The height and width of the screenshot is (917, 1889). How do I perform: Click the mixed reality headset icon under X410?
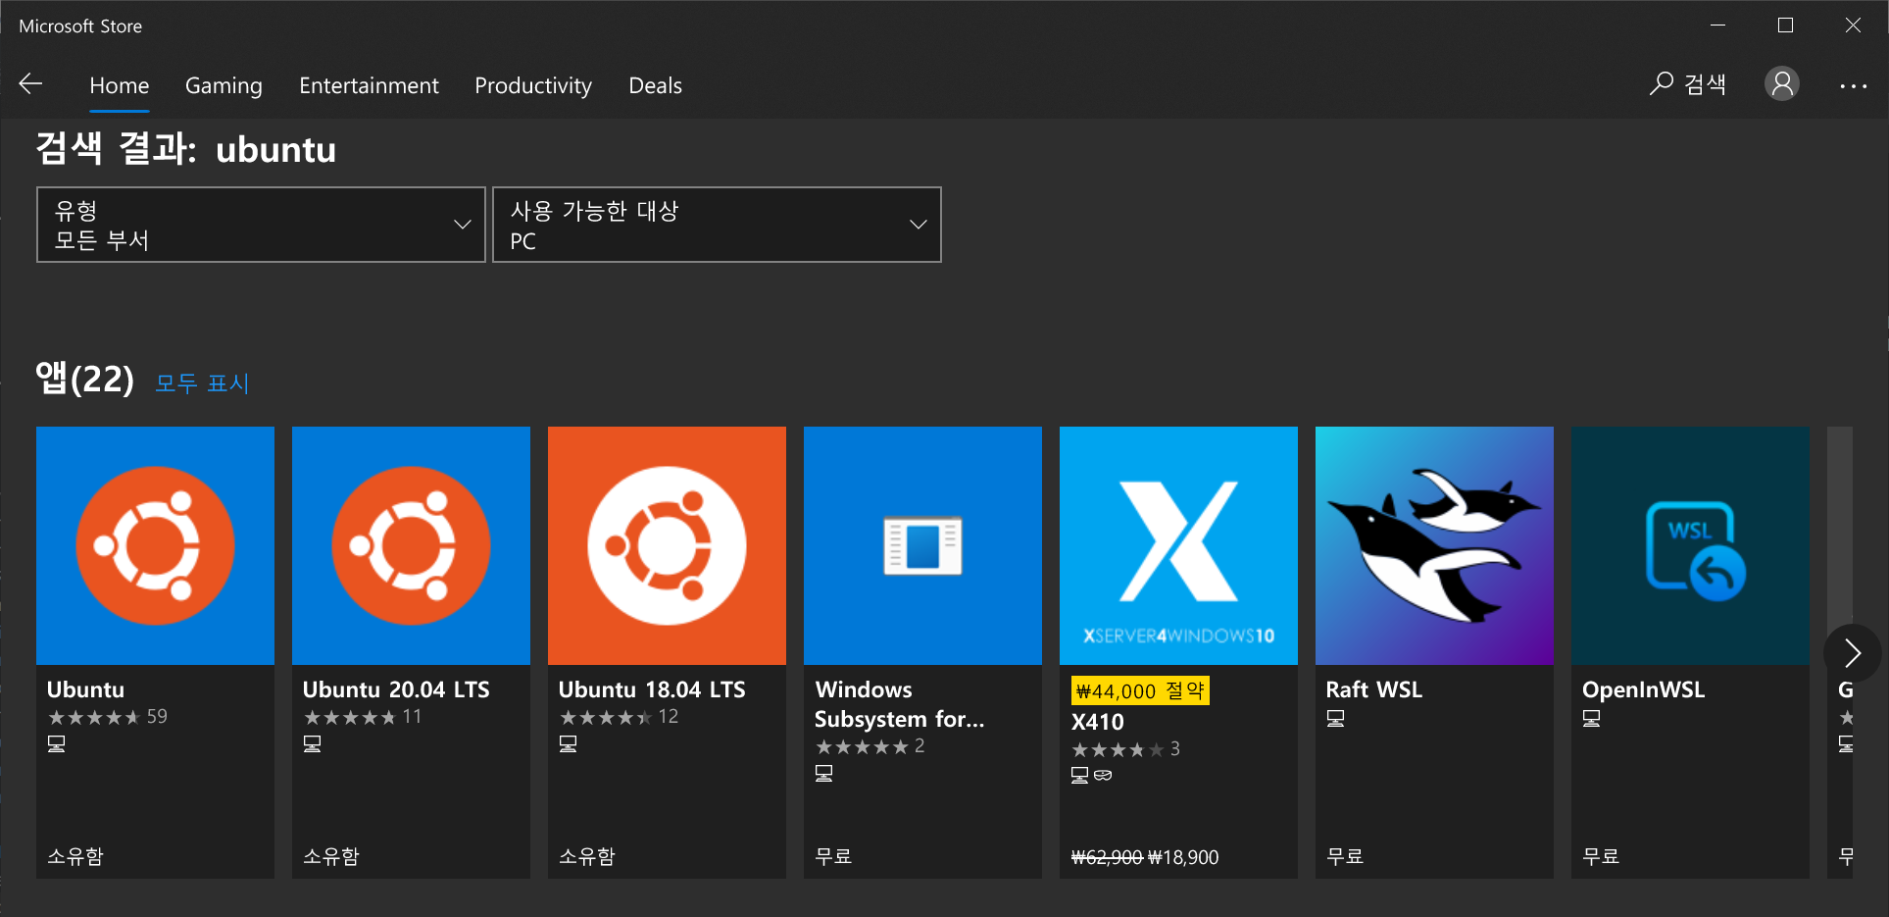(x=1103, y=776)
